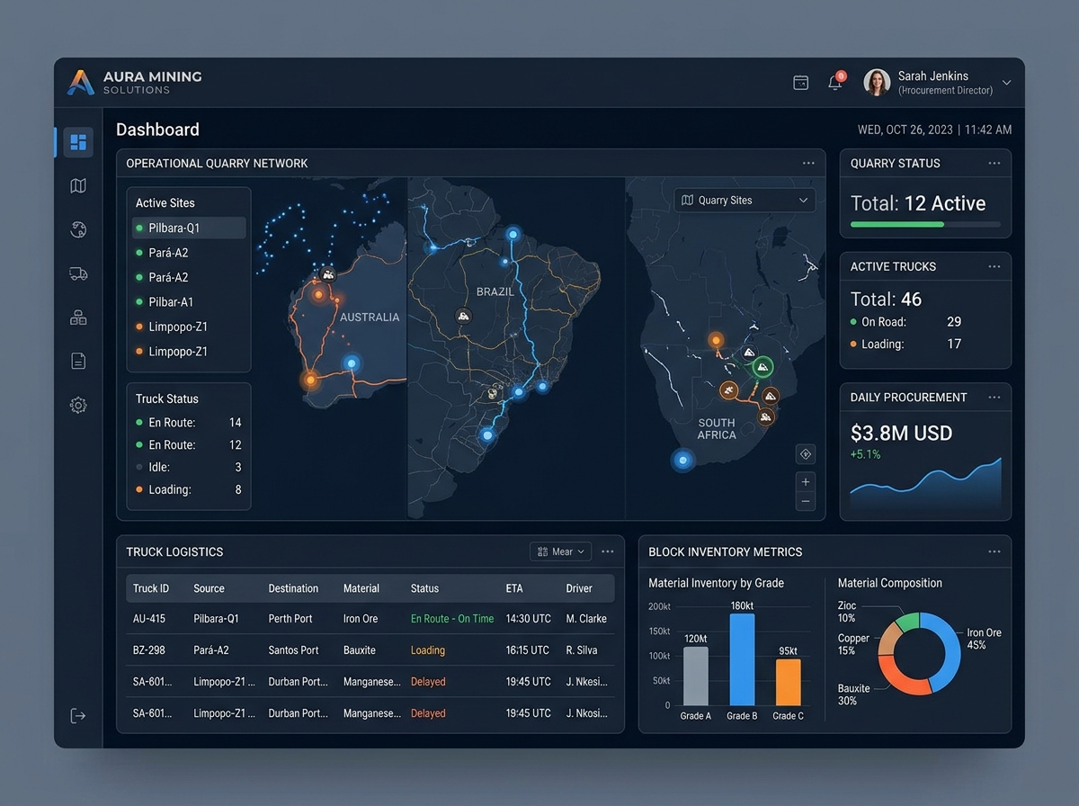Click the logout icon at sidebar bottom
This screenshot has height=806, width=1079.
pos(78,715)
